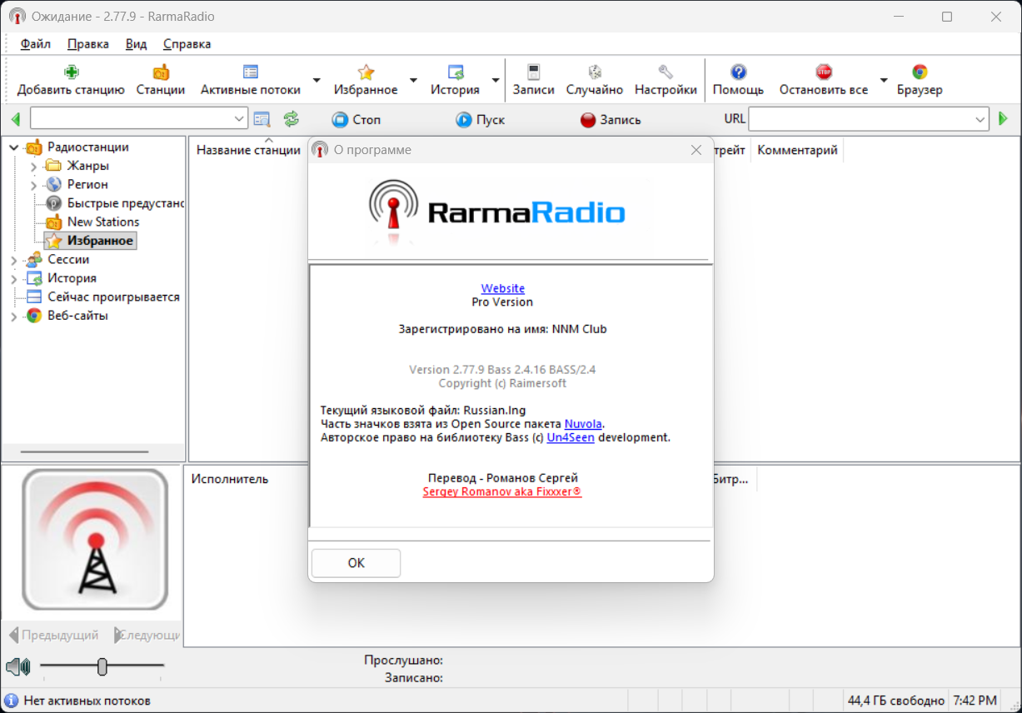The image size is (1022, 713).
Task: Open the Справка menu
Action: coord(187,44)
